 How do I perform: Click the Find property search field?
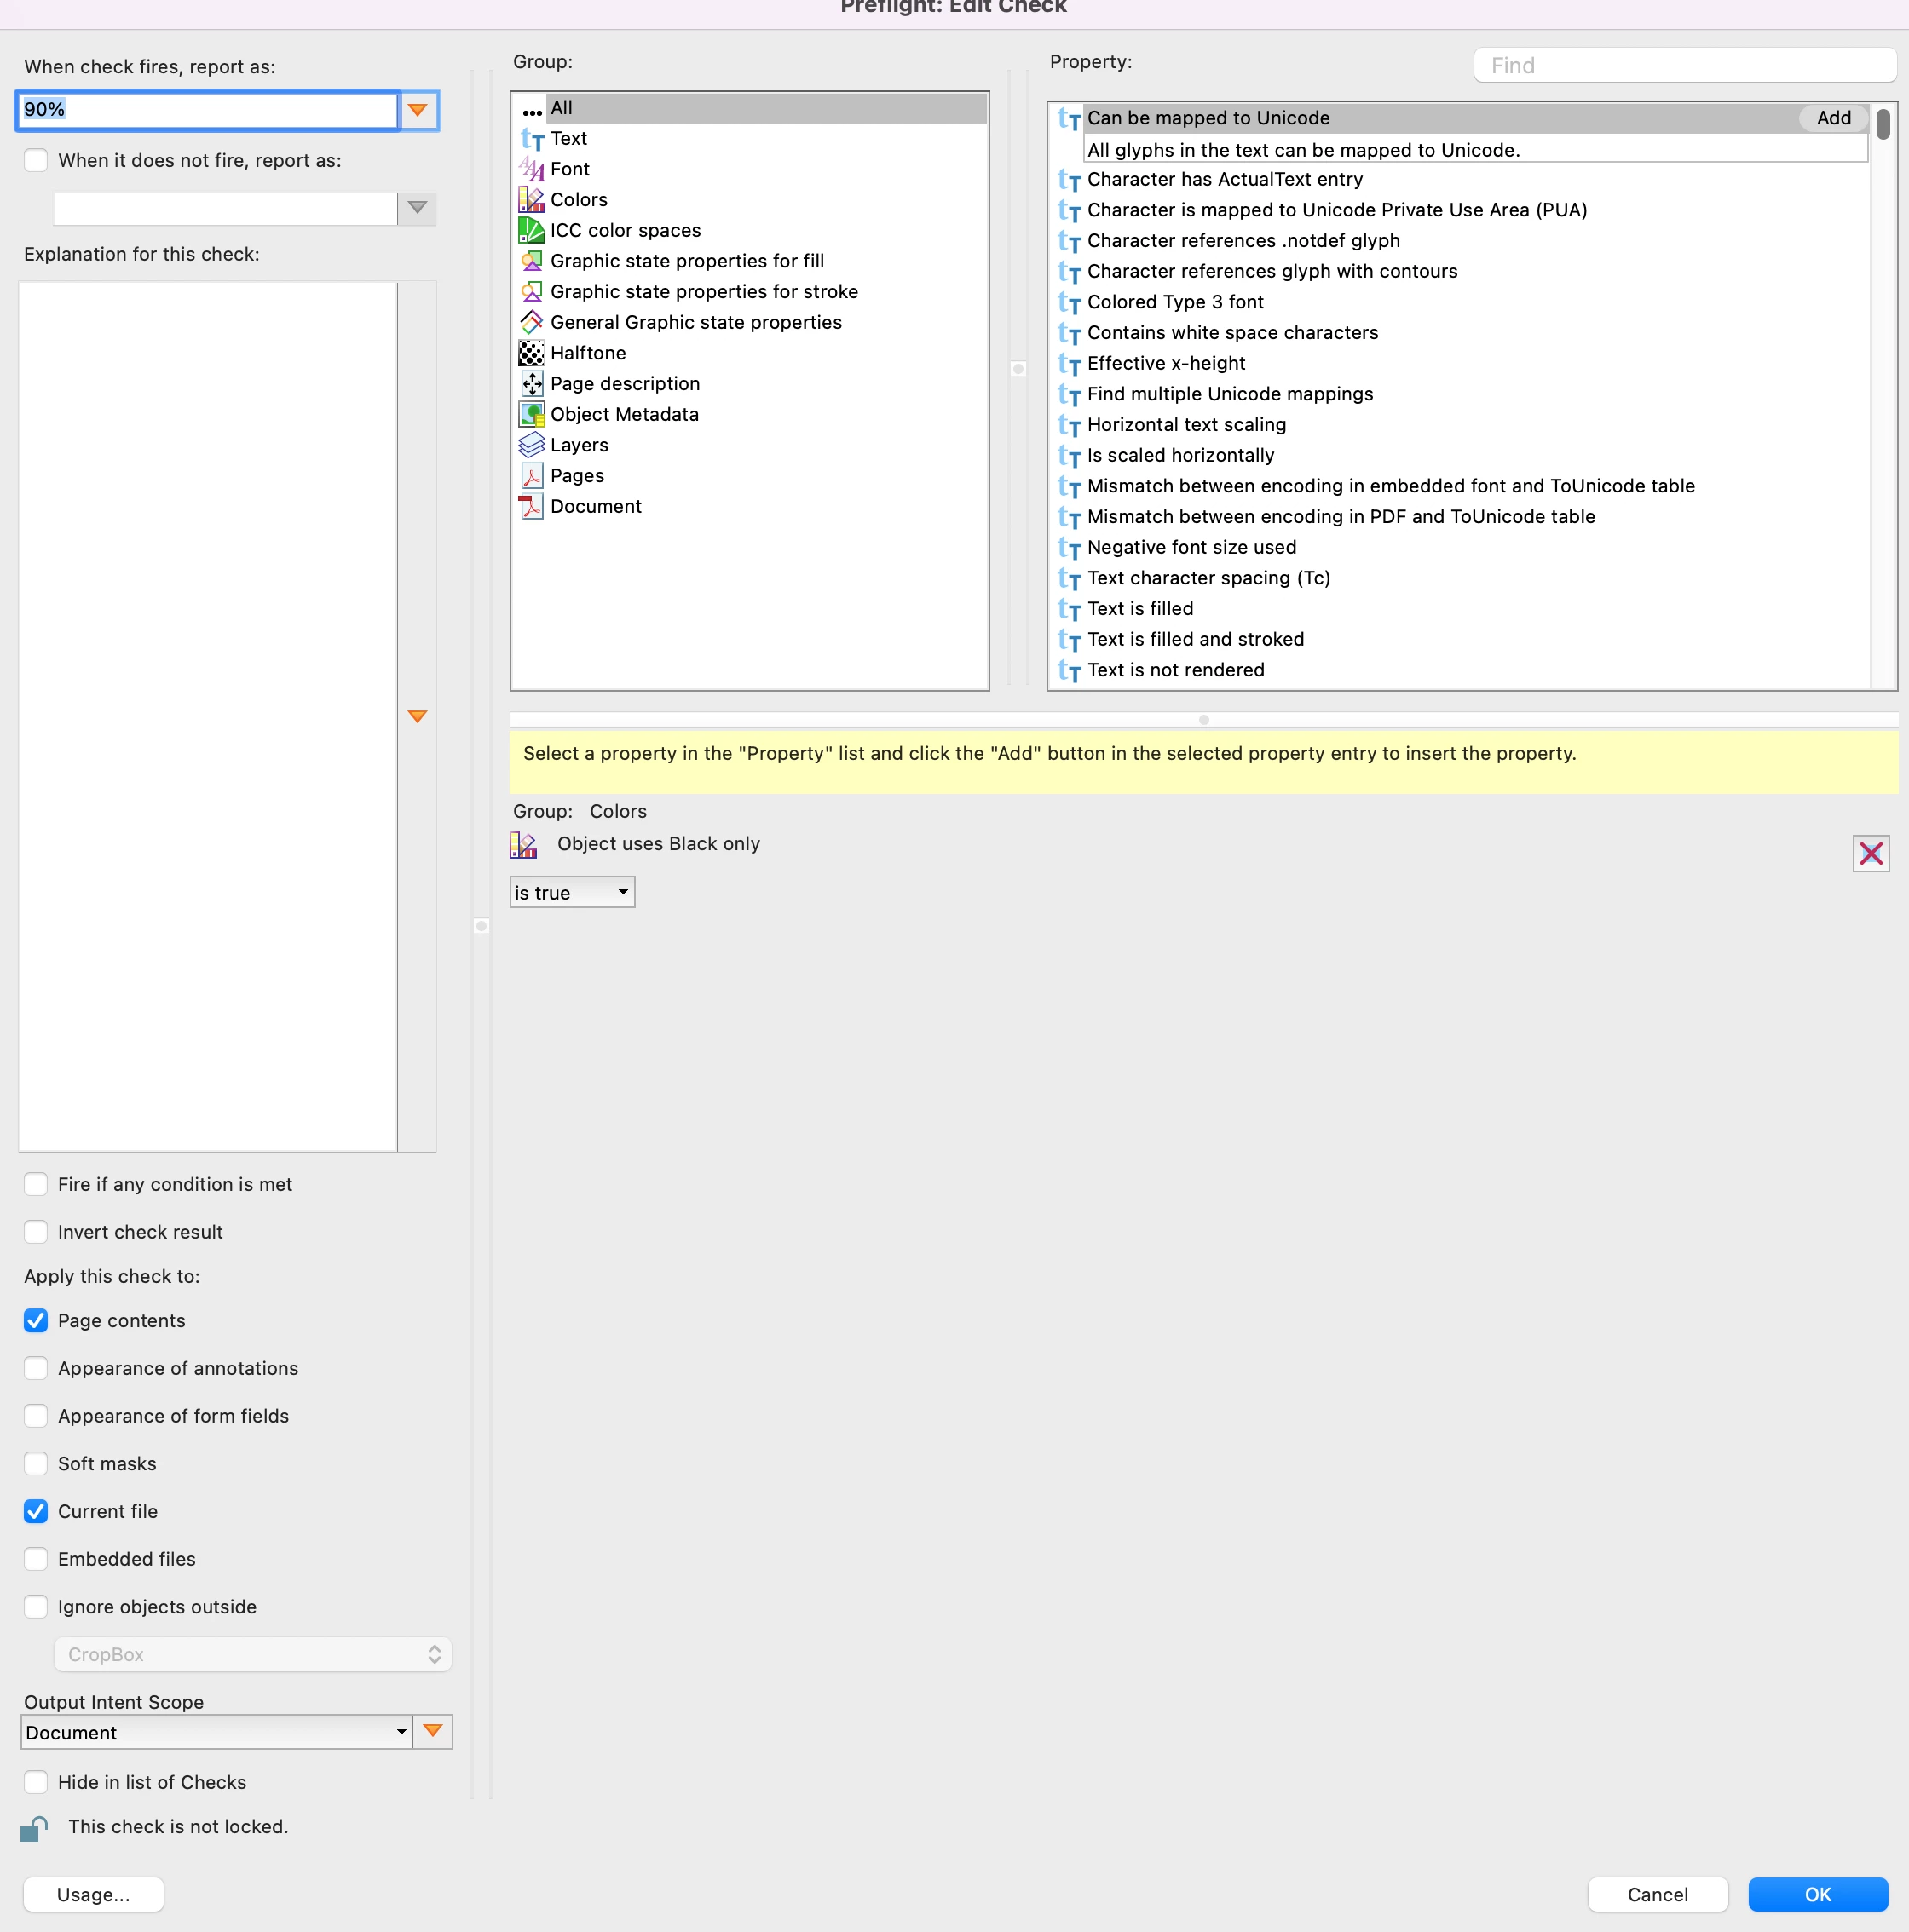click(1685, 66)
